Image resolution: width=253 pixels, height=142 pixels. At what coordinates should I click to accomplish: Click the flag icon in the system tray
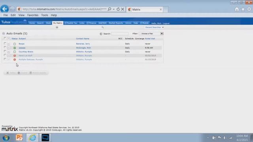pyautogui.click(x=220, y=138)
